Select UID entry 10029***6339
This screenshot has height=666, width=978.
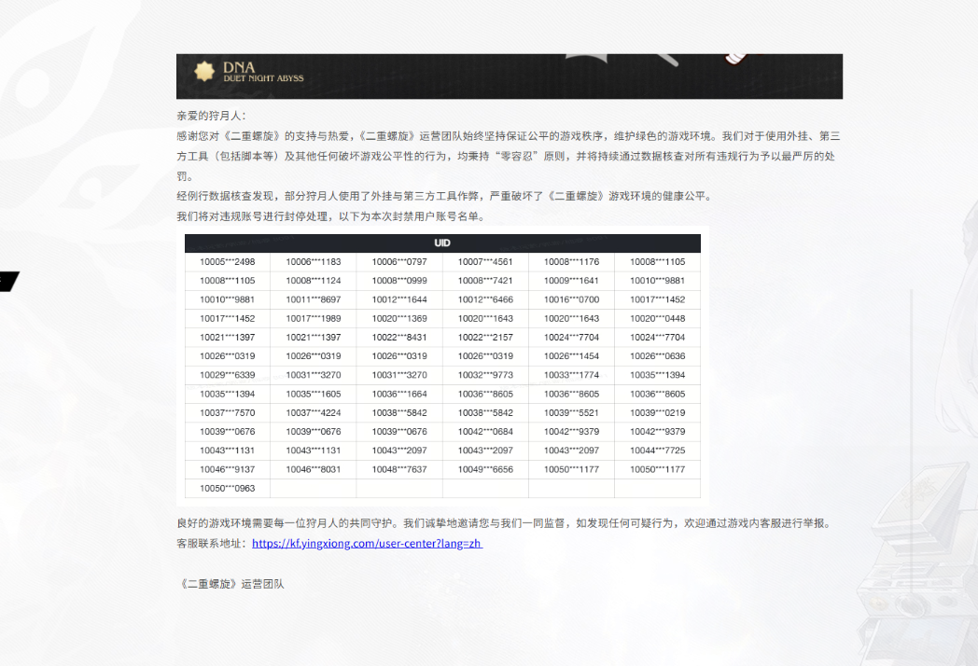tap(227, 375)
